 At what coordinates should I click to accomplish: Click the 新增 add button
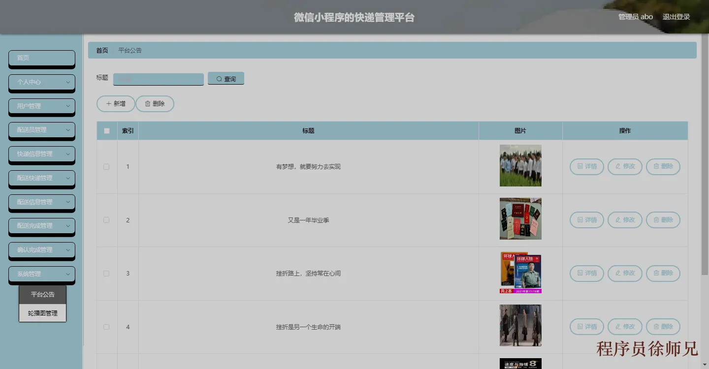click(x=116, y=104)
